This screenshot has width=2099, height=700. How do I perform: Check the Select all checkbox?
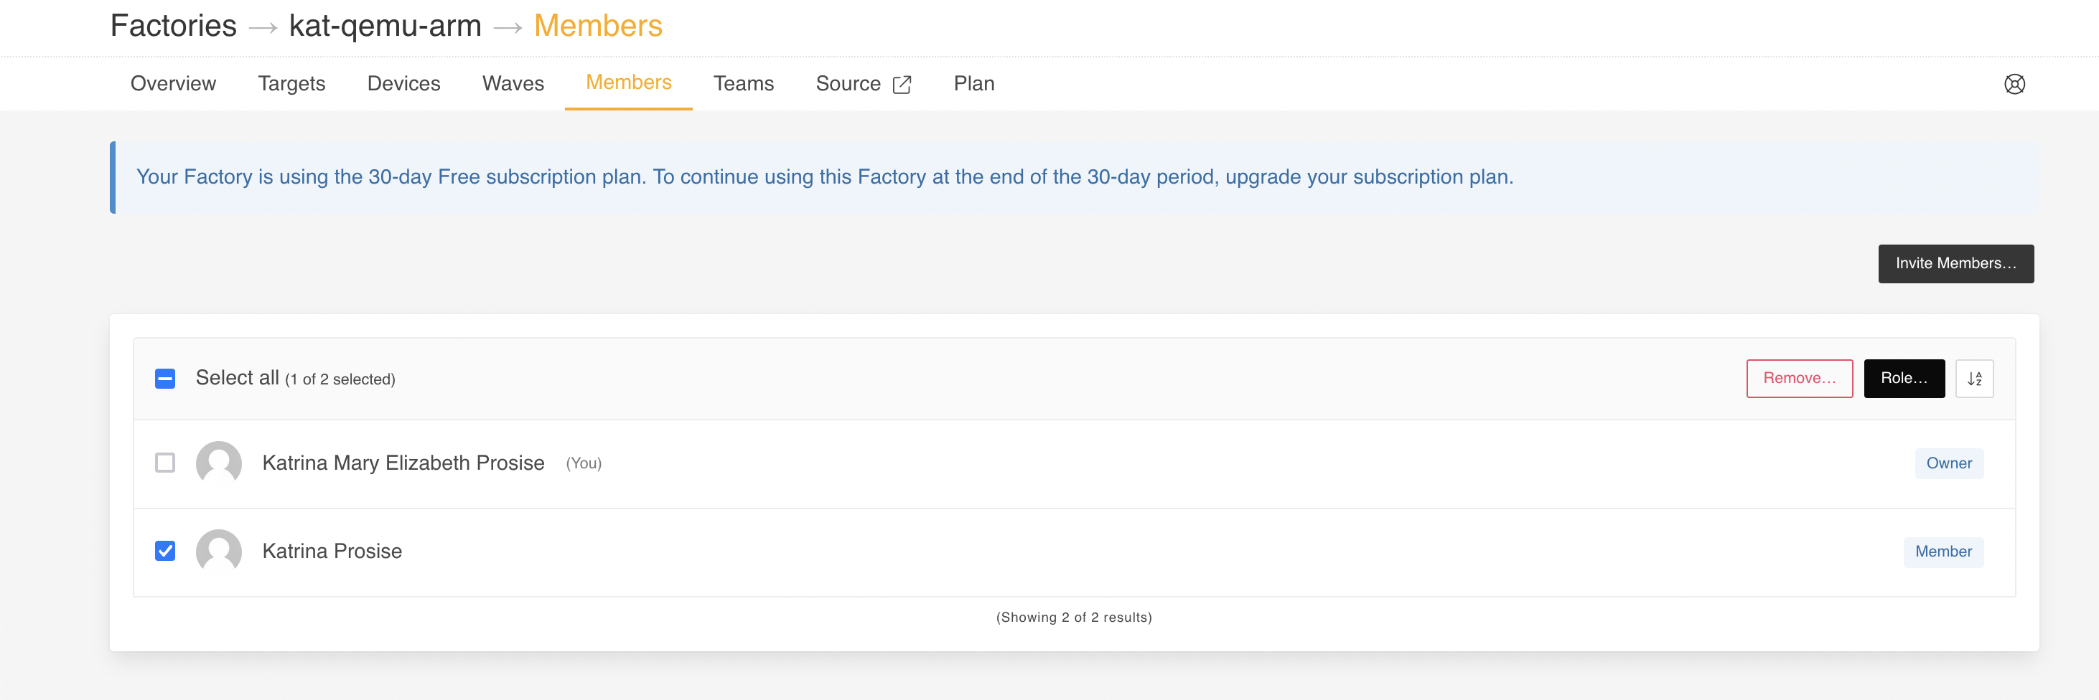(164, 378)
